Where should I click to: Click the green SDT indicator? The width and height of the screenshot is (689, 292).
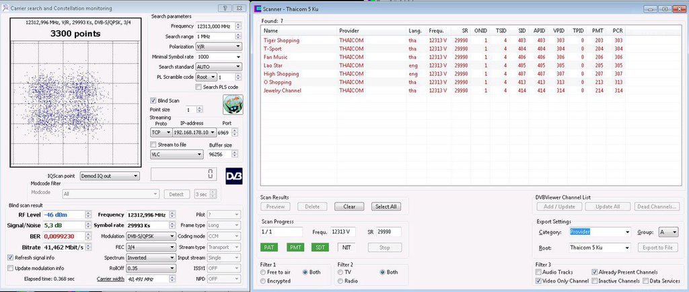[321, 247]
